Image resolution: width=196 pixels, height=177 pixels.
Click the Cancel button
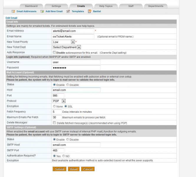[x=88, y=169]
